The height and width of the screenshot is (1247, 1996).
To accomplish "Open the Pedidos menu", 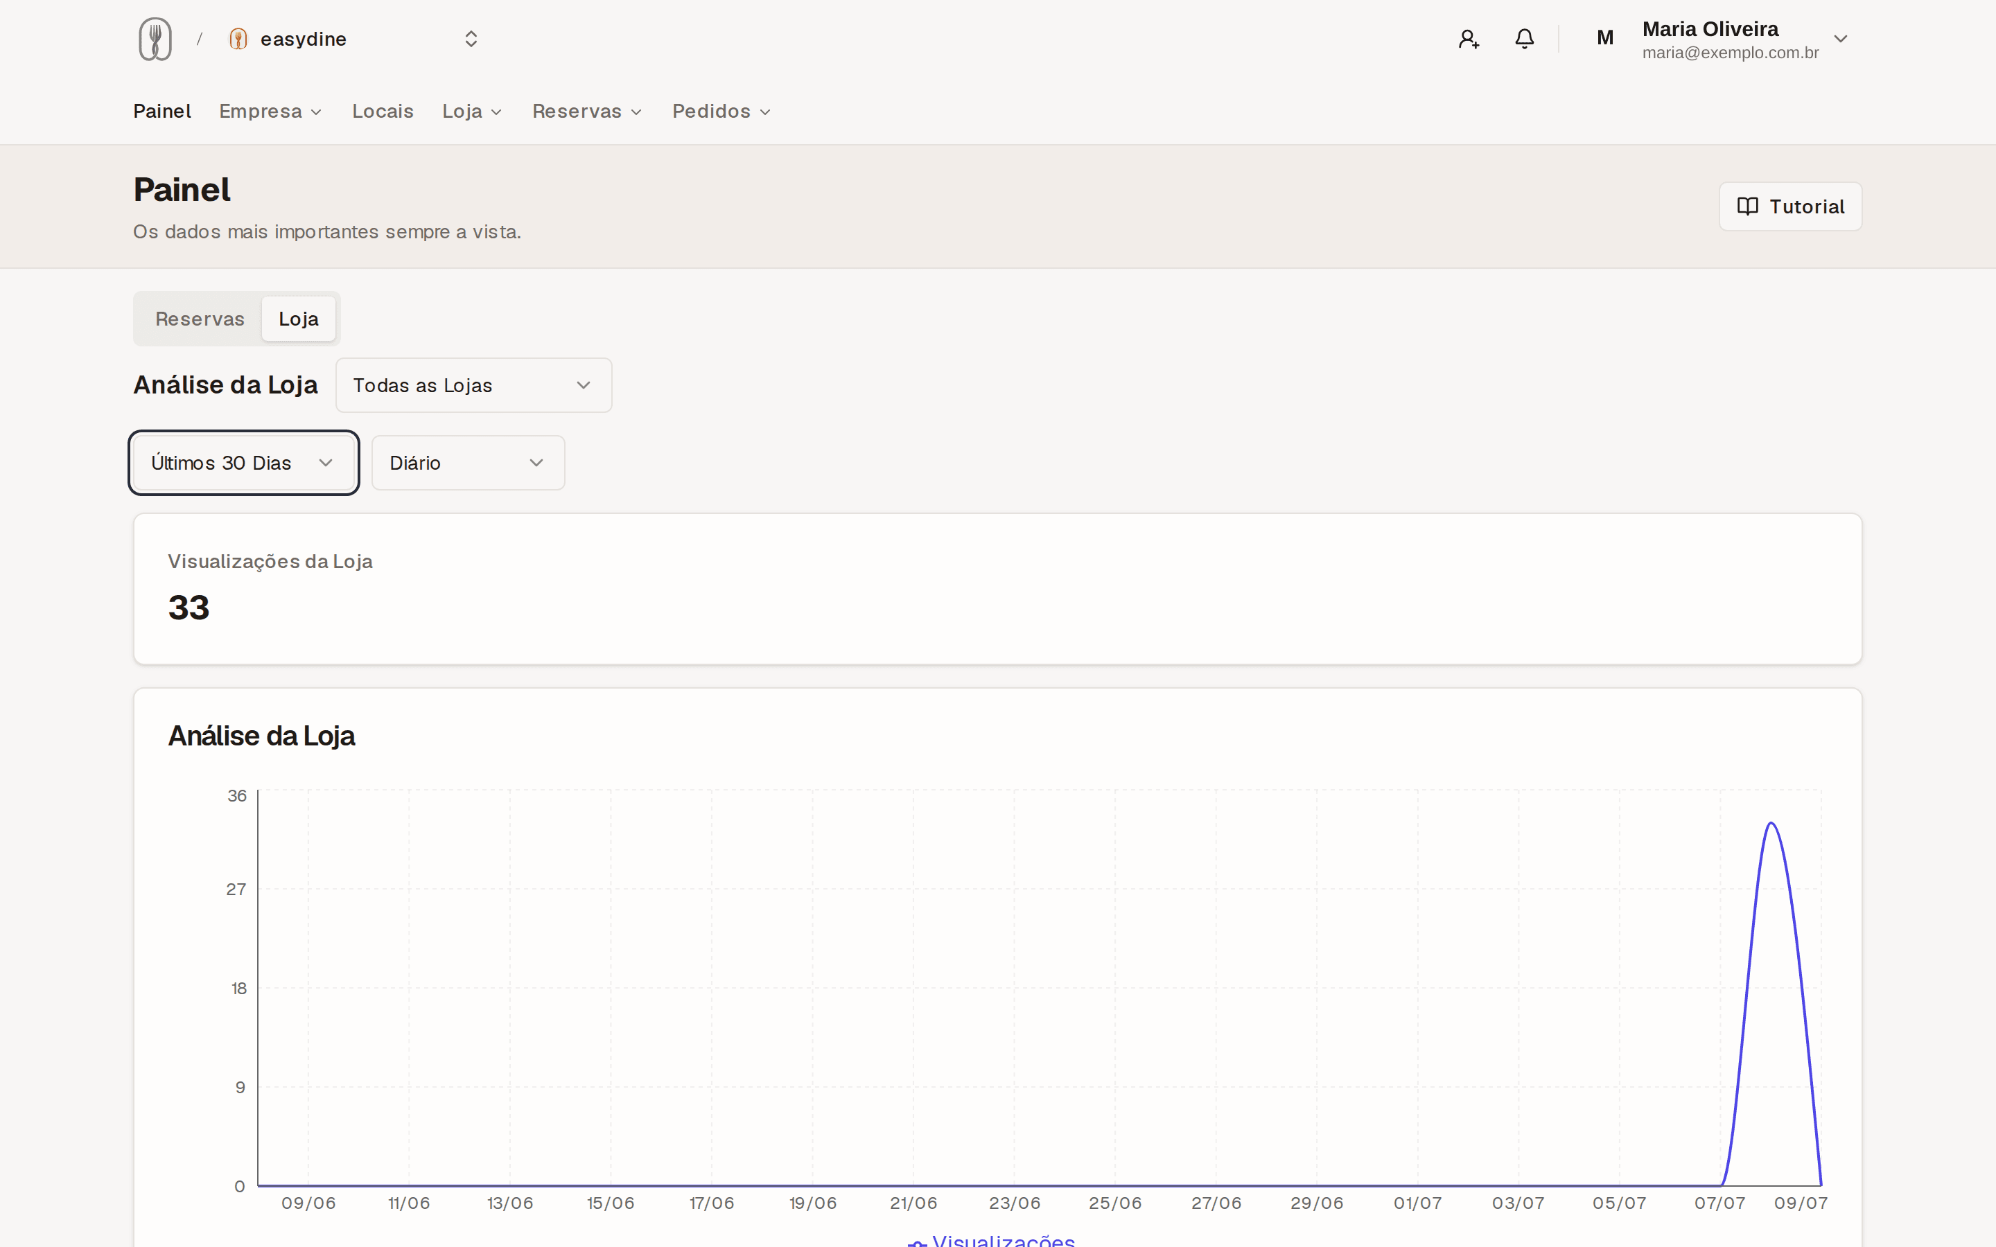I will point(721,112).
